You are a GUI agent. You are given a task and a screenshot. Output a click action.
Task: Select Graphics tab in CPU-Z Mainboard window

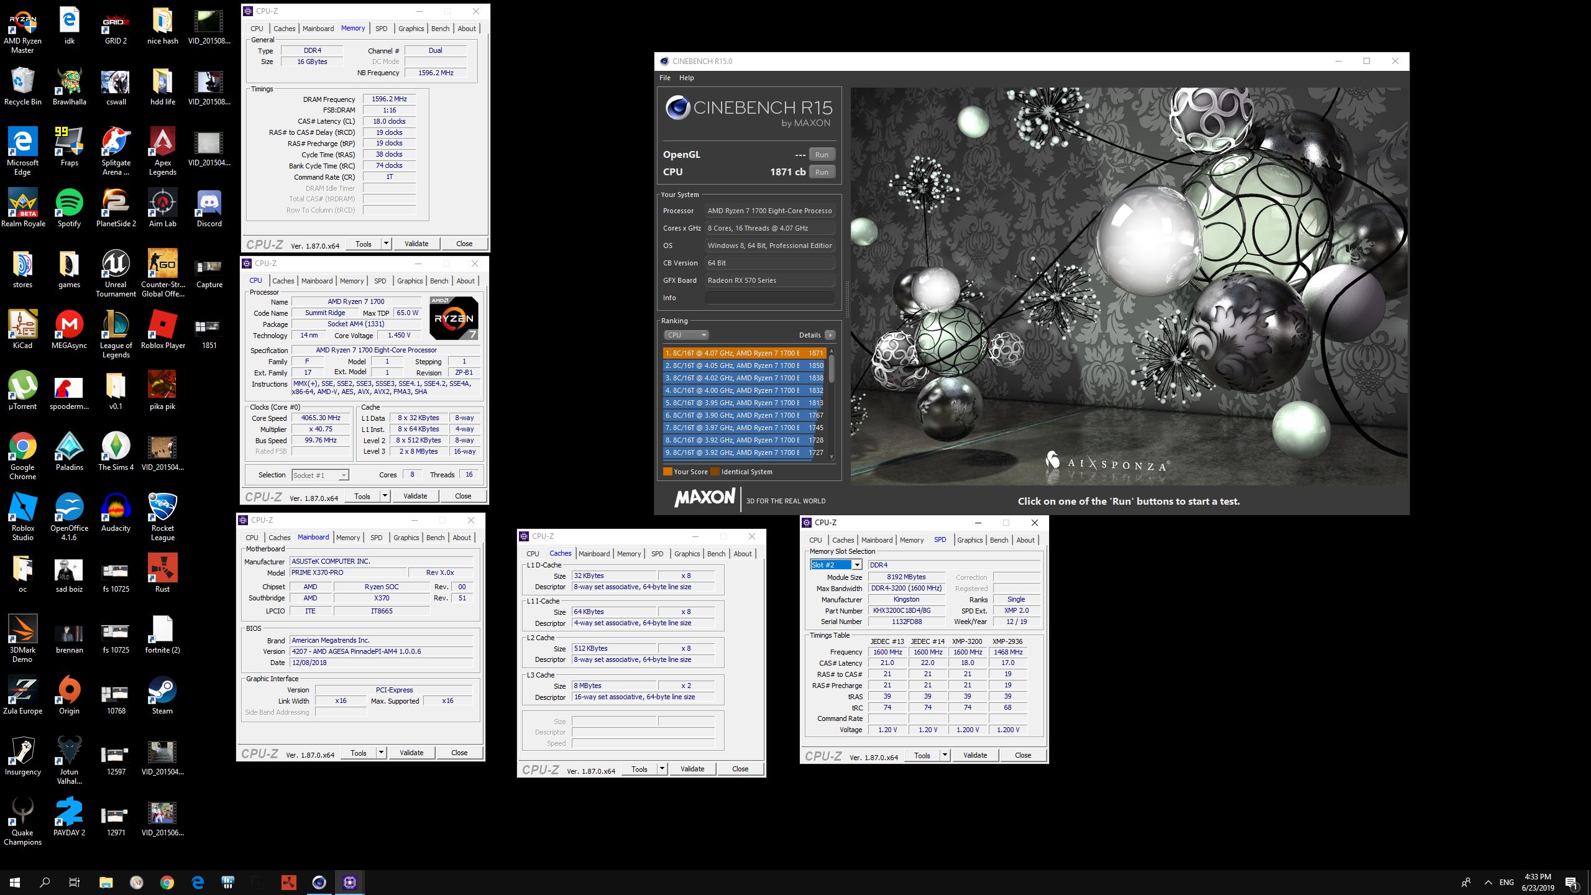[x=406, y=538]
